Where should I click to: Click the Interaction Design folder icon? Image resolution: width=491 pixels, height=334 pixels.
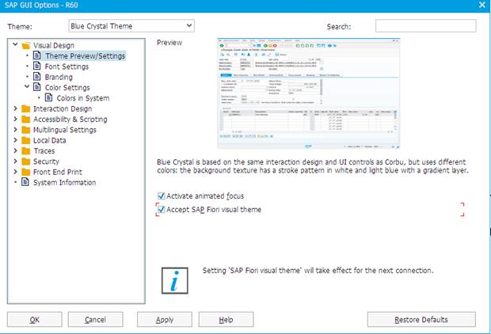pos(25,108)
